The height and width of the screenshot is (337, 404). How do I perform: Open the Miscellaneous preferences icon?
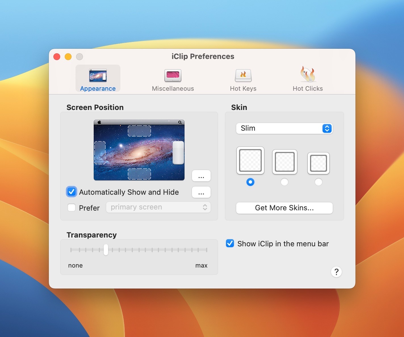coord(173,75)
